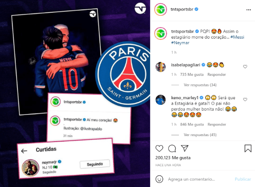Viewport: 255px width, 187px height.
Task: Reply to isabelapagliari's comment via Responder
Action: click(x=217, y=75)
